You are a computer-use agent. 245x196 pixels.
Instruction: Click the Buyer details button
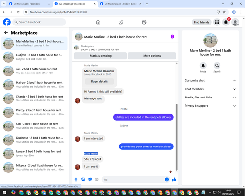(99, 81)
